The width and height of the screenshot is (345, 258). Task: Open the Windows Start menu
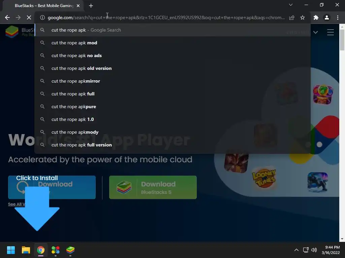(11, 250)
